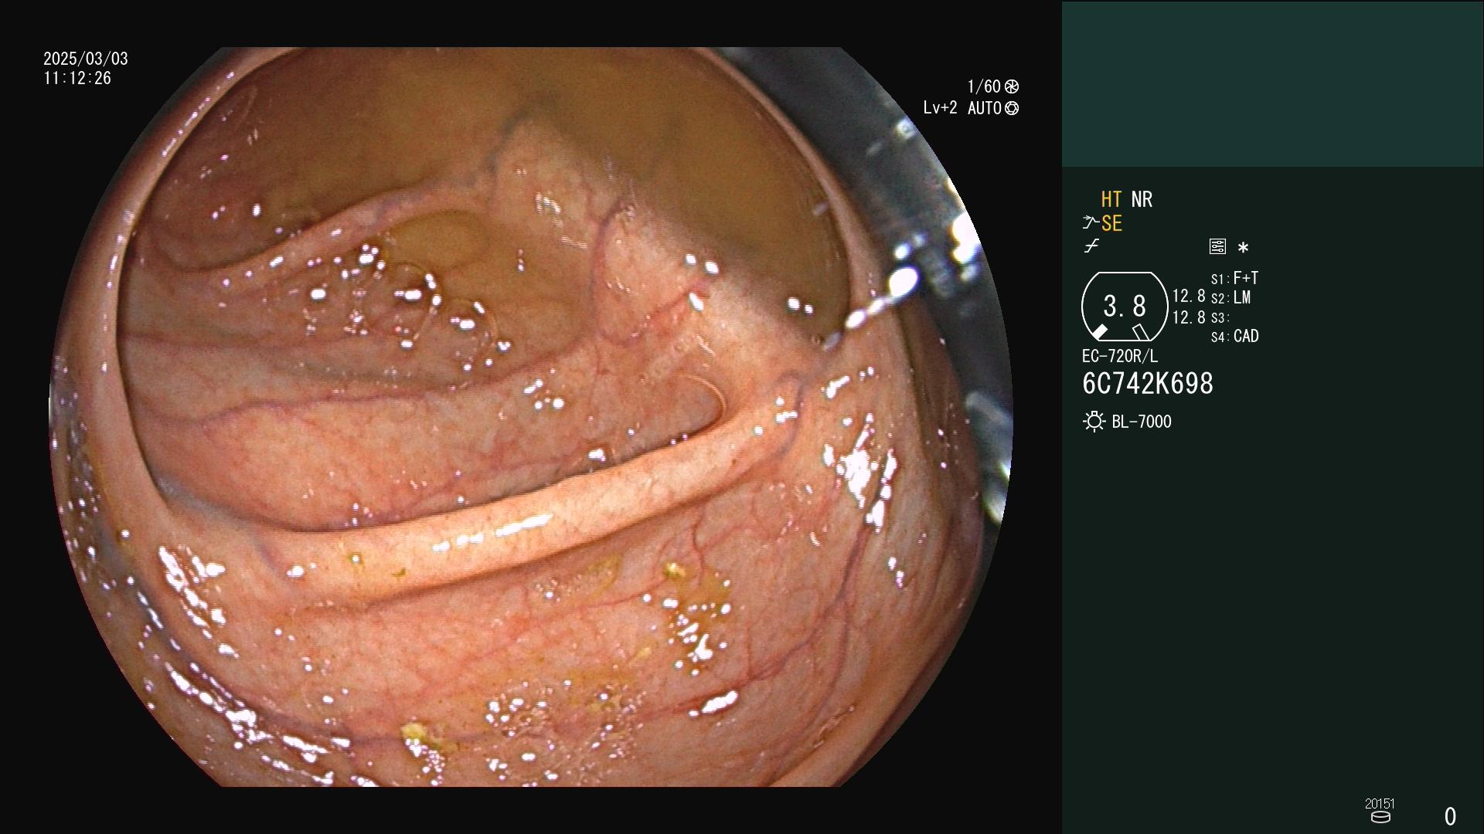This screenshot has height=834, width=1484.
Task: Open the slider settings icon
Action: (1217, 247)
